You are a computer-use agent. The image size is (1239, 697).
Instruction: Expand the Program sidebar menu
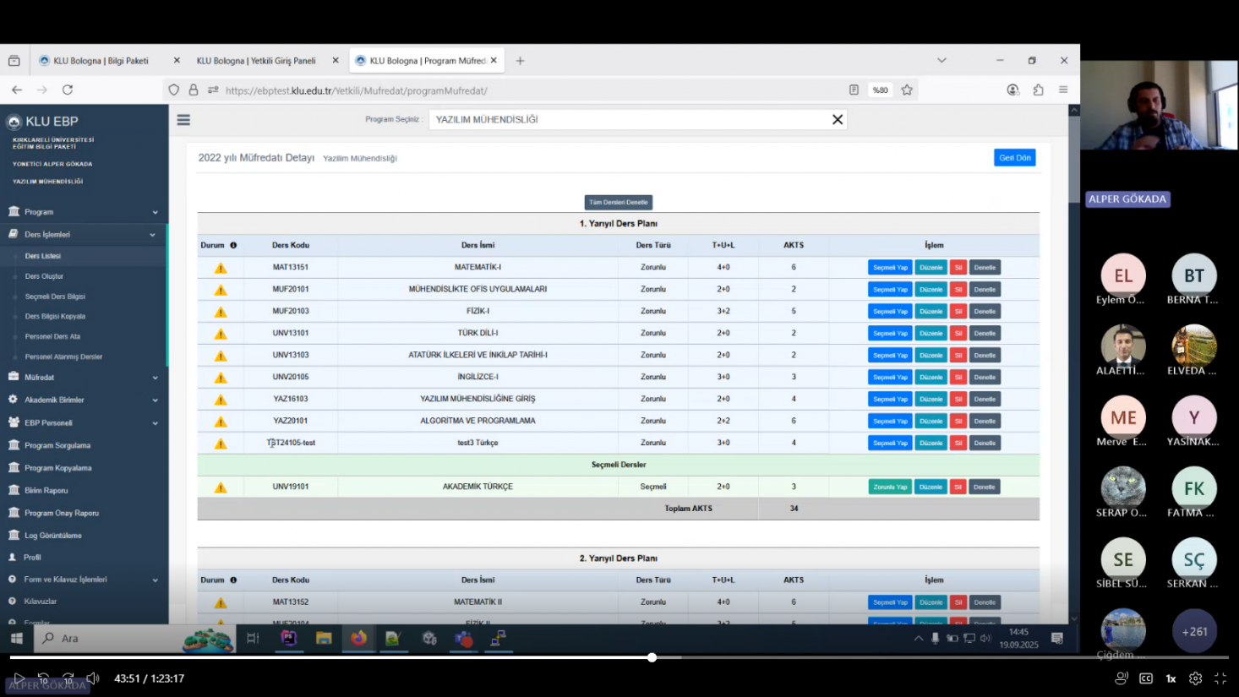point(83,212)
